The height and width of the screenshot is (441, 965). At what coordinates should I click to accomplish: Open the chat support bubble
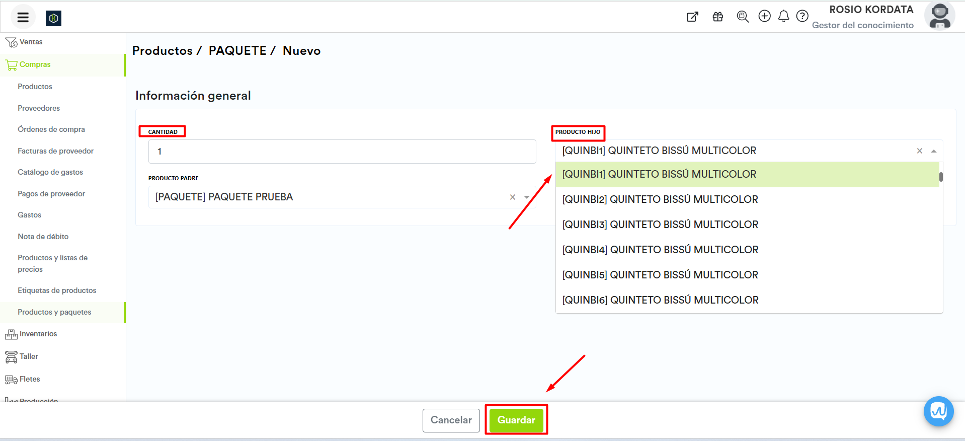[938, 411]
